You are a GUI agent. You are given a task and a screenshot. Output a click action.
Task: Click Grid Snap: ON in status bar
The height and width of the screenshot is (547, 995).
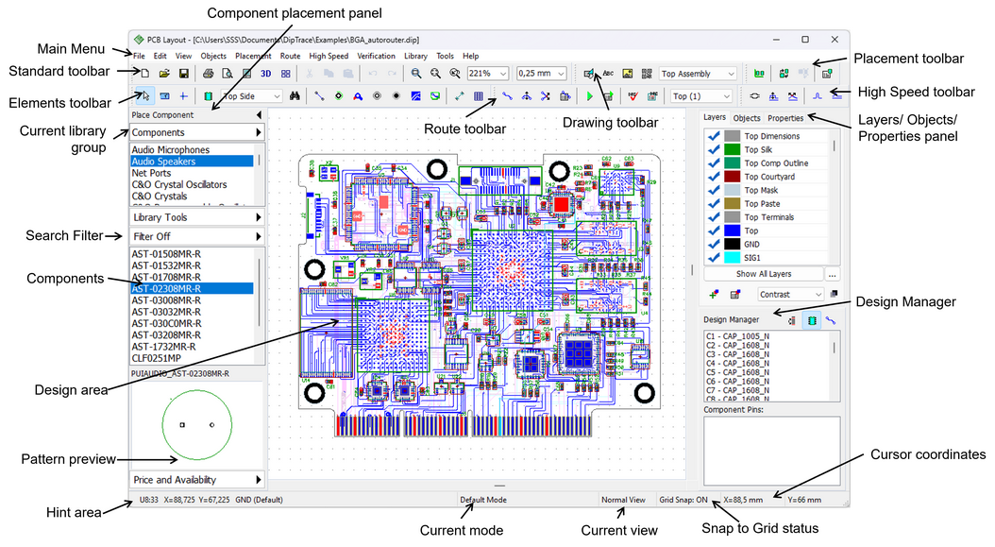[x=683, y=500]
